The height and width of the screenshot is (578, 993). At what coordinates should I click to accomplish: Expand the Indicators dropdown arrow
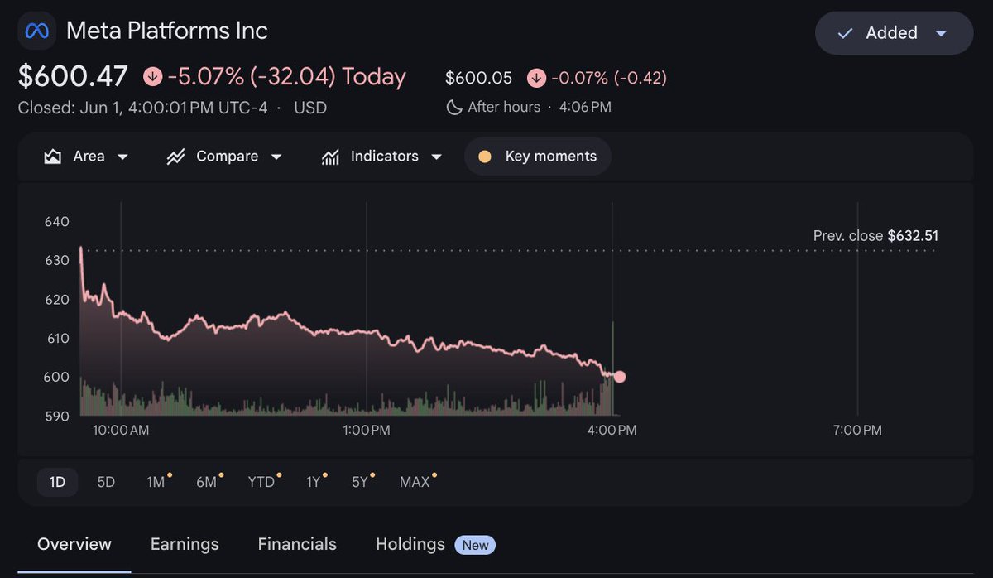pos(436,157)
